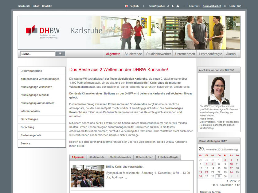The image size is (258, 193).
Task: Click the English flag icon
Action: tap(126, 6)
